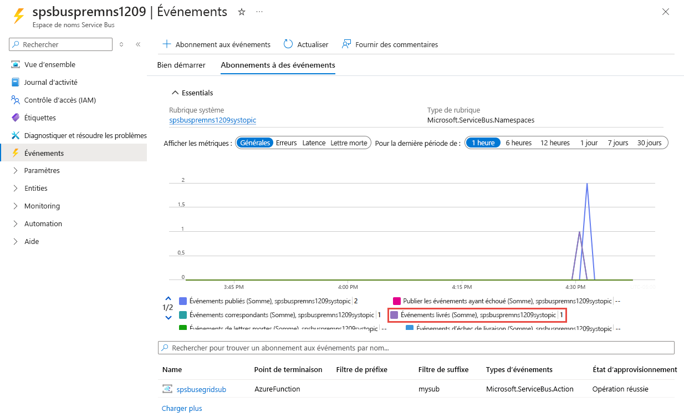Screen dimensions: 684x417
Task: Close the Événements blade
Action: (666, 12)
